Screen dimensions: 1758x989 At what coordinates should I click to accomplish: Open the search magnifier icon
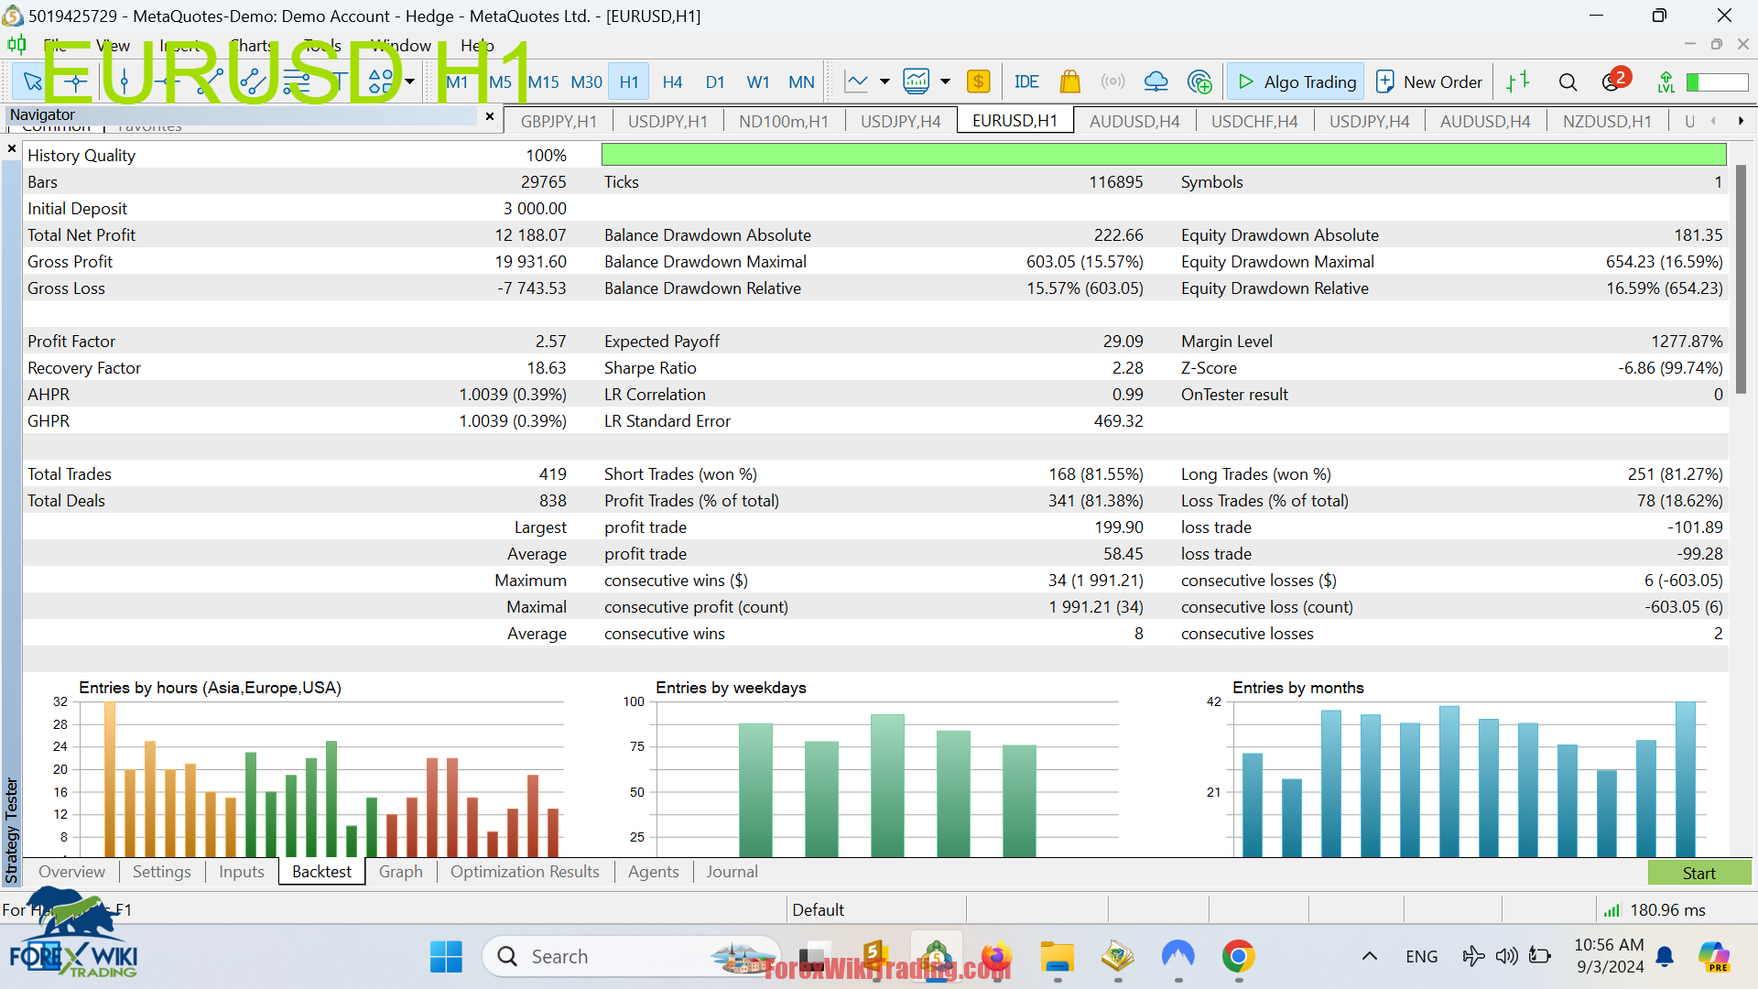coord(1568,82)
